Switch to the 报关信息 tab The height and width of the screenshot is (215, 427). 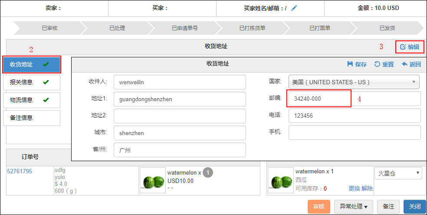click(31, 82)
